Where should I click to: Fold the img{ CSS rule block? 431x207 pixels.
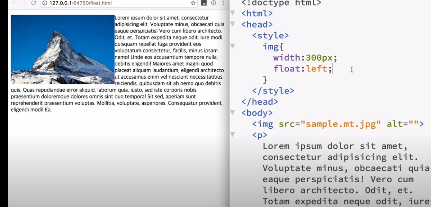point(233,46)
